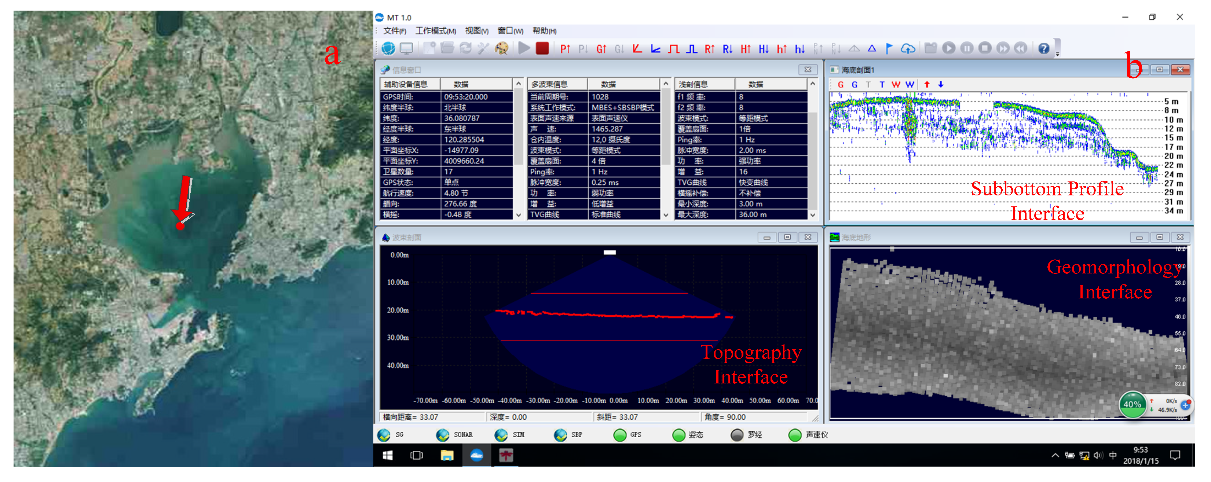The width and height of the screenshot is (1211, 482).
Task: Click the red Stop recording toolbar icon
Action: pyautogui.click(x=542, y=48)
